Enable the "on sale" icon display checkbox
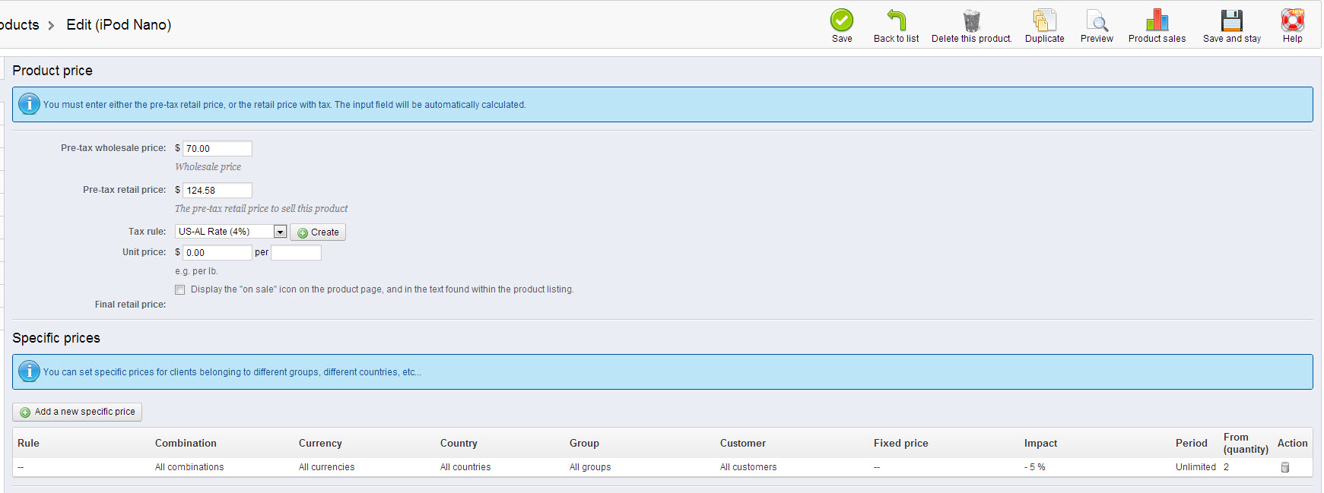 180,289
